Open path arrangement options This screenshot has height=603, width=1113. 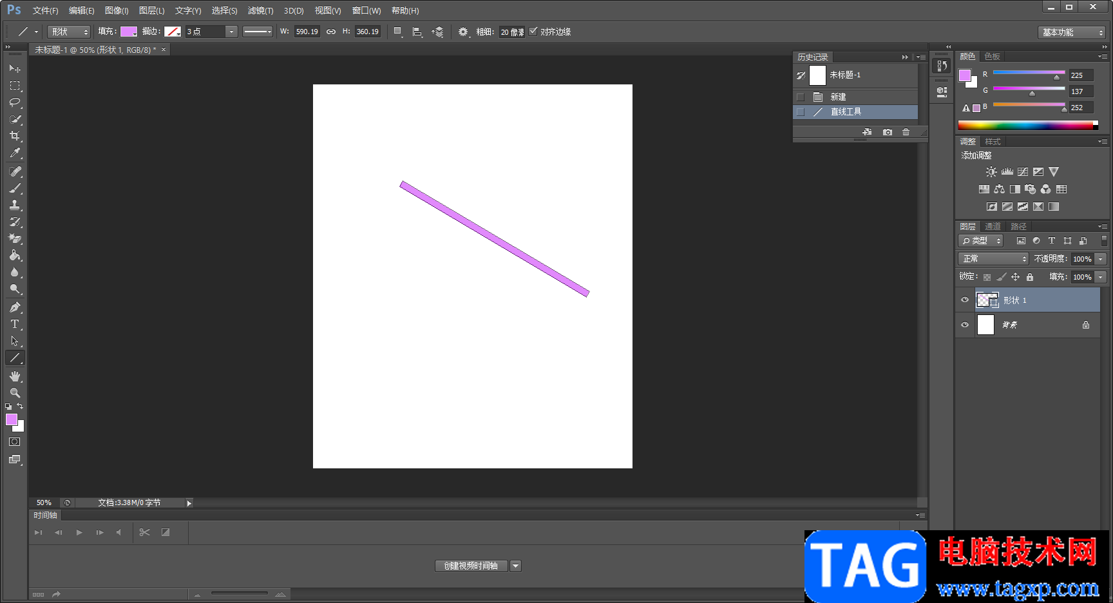coord(437,32)
